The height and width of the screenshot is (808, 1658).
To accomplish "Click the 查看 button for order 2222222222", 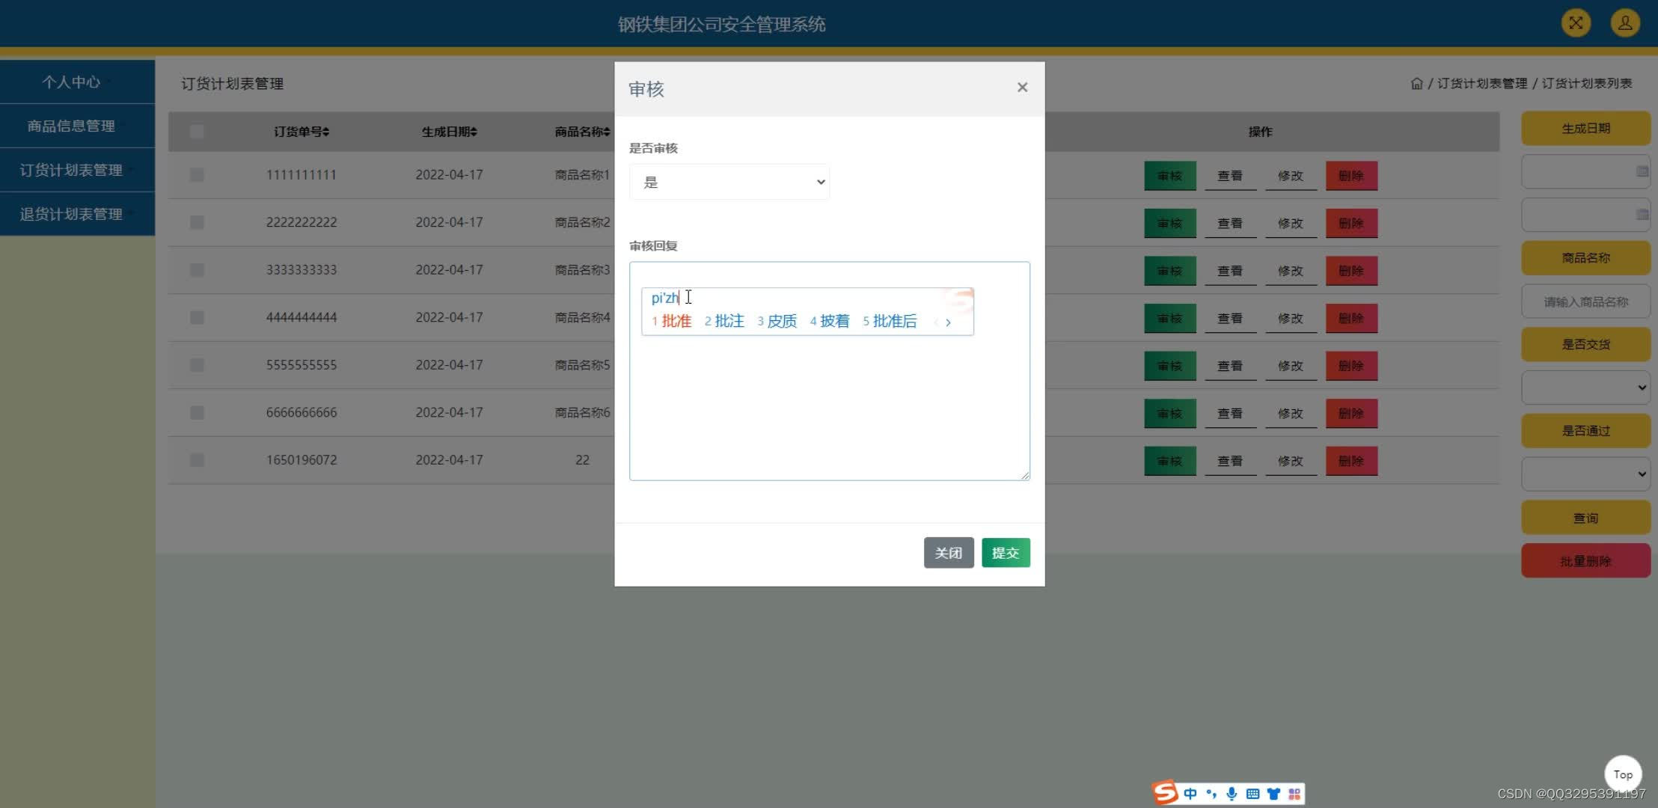I will 1229,222.
